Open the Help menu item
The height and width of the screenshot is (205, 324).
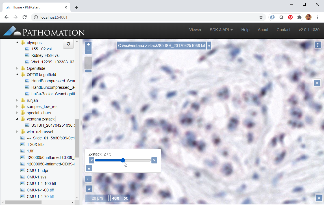tap(245, 30)
